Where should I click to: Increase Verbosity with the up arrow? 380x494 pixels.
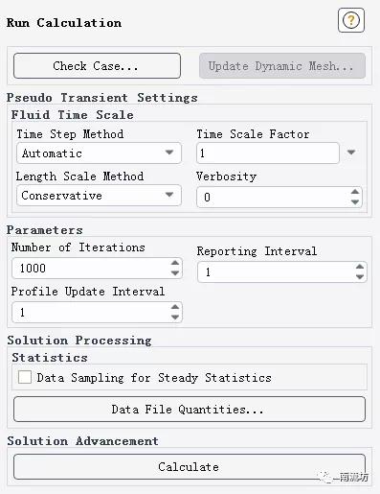click(x=355, y=192)
